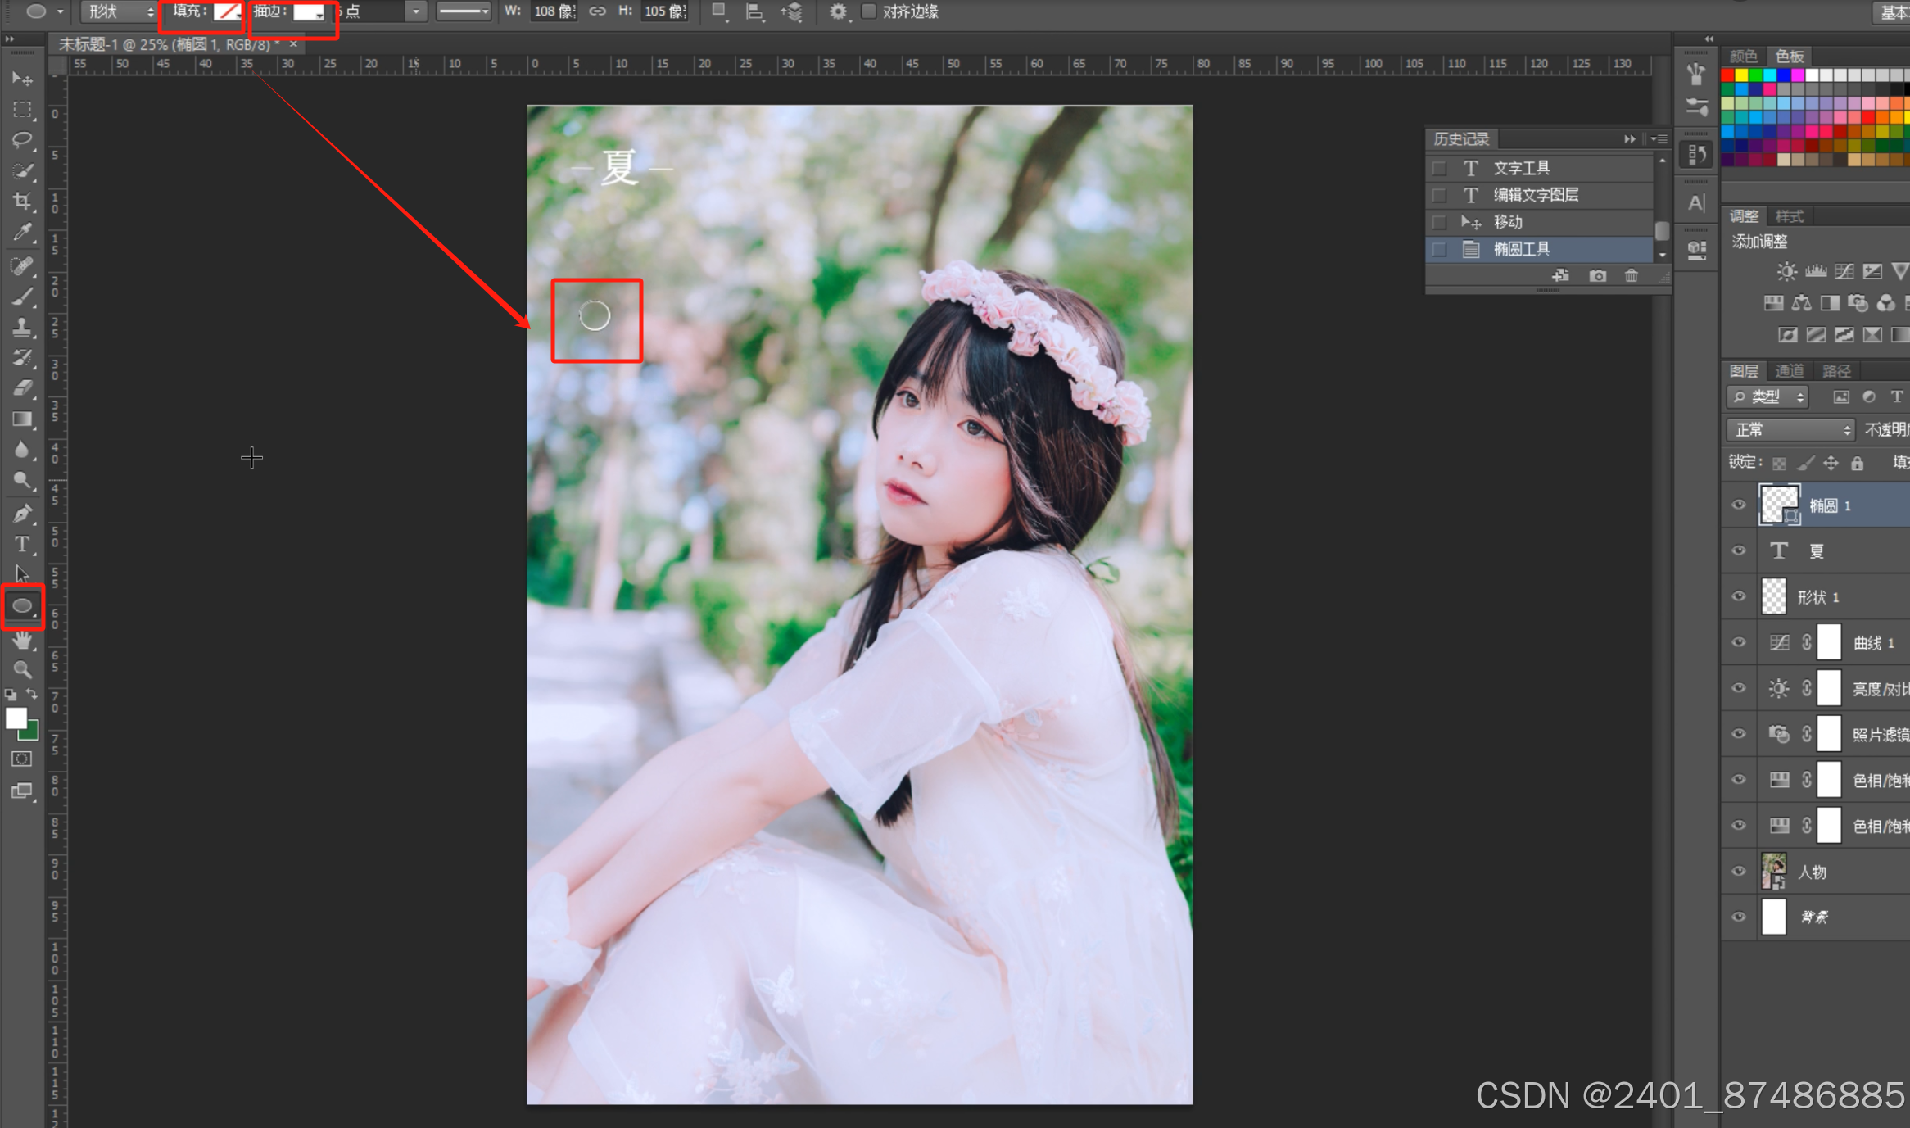Hide the 椭圆 1 layer

(x=1739, y=505)
